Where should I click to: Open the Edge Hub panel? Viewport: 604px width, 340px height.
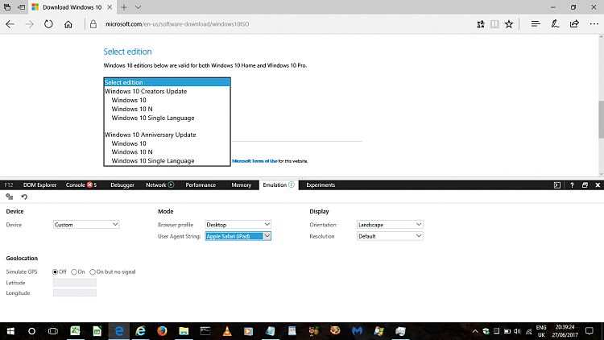click(536, 24)
